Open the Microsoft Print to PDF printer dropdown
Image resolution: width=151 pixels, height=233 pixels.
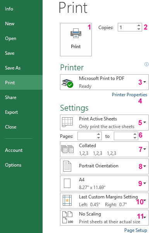[x=104, y=82]
